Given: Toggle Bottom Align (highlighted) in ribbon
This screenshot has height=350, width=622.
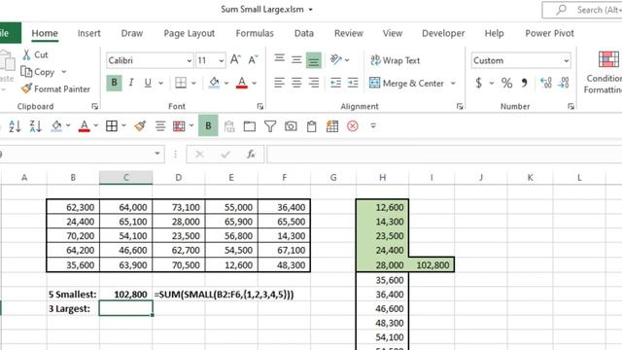Looking at the screenshot, I should click(x=313, y=60).
